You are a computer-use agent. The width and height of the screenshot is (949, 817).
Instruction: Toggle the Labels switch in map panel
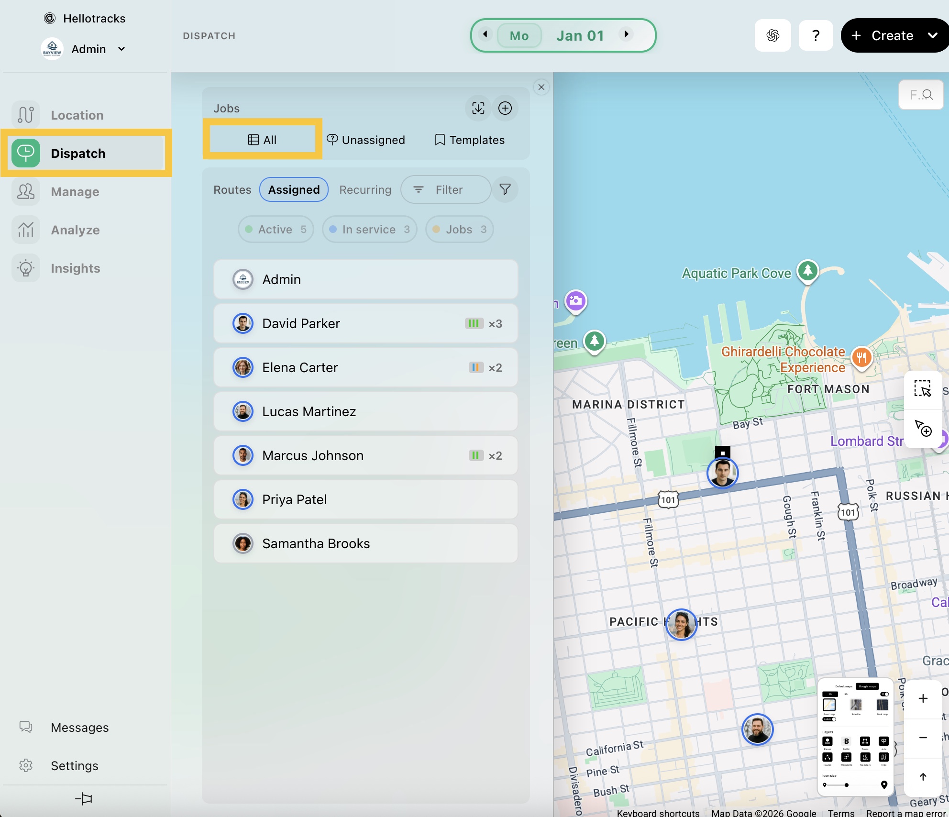click(x=829, y=719)
